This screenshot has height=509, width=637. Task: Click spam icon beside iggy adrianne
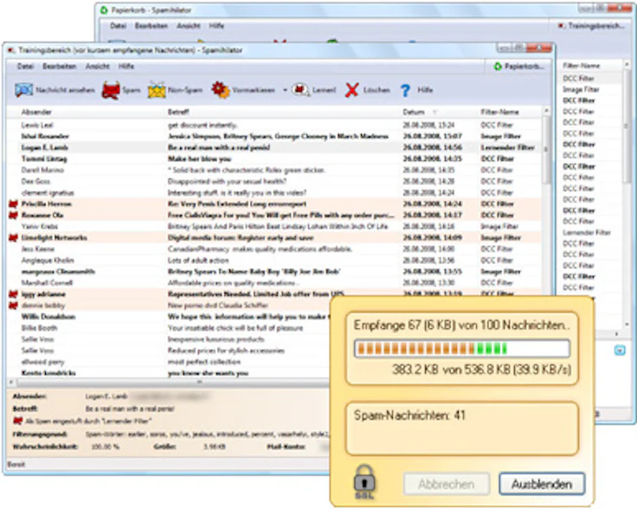(x=13, y=294)
